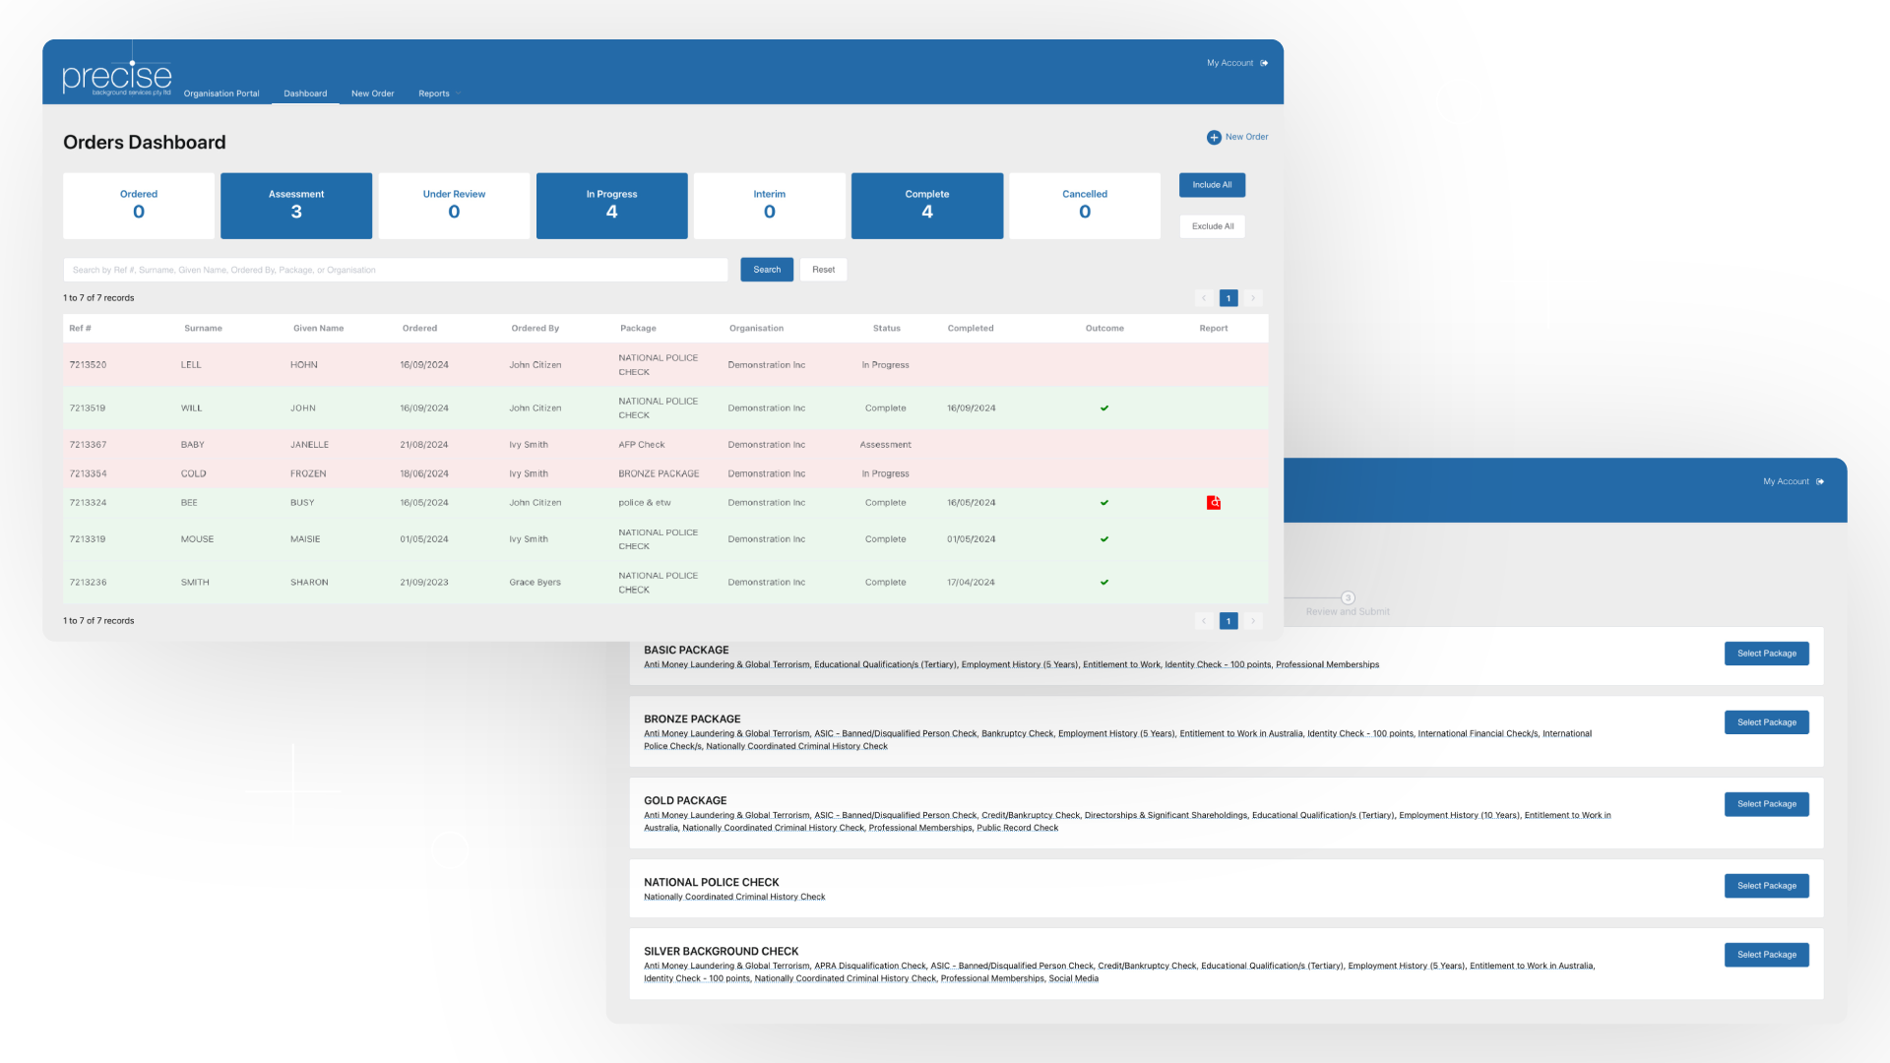Click step 3 circle Review and Submit

(x=1348, y=598)
